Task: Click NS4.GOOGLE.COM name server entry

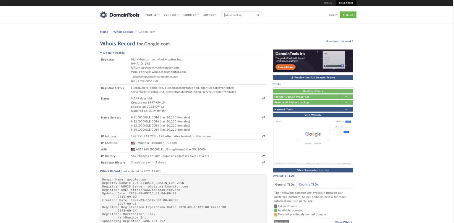Action: pyautogui.click(x=145, y=130)
